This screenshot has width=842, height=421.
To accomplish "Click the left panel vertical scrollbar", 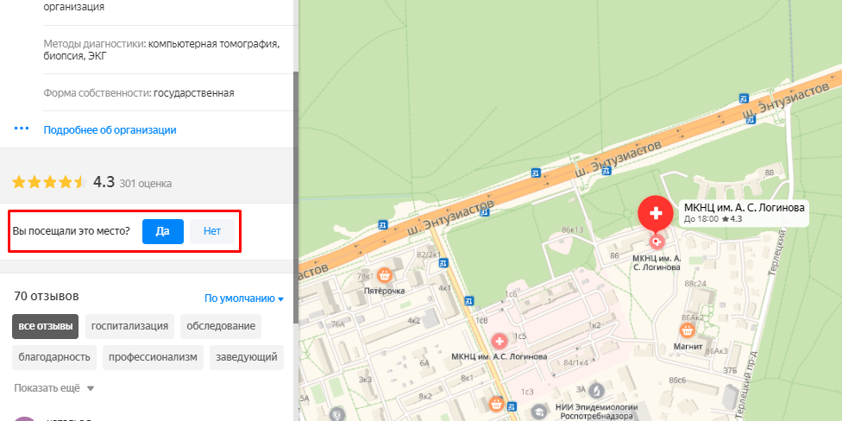I will coord(295,196).
